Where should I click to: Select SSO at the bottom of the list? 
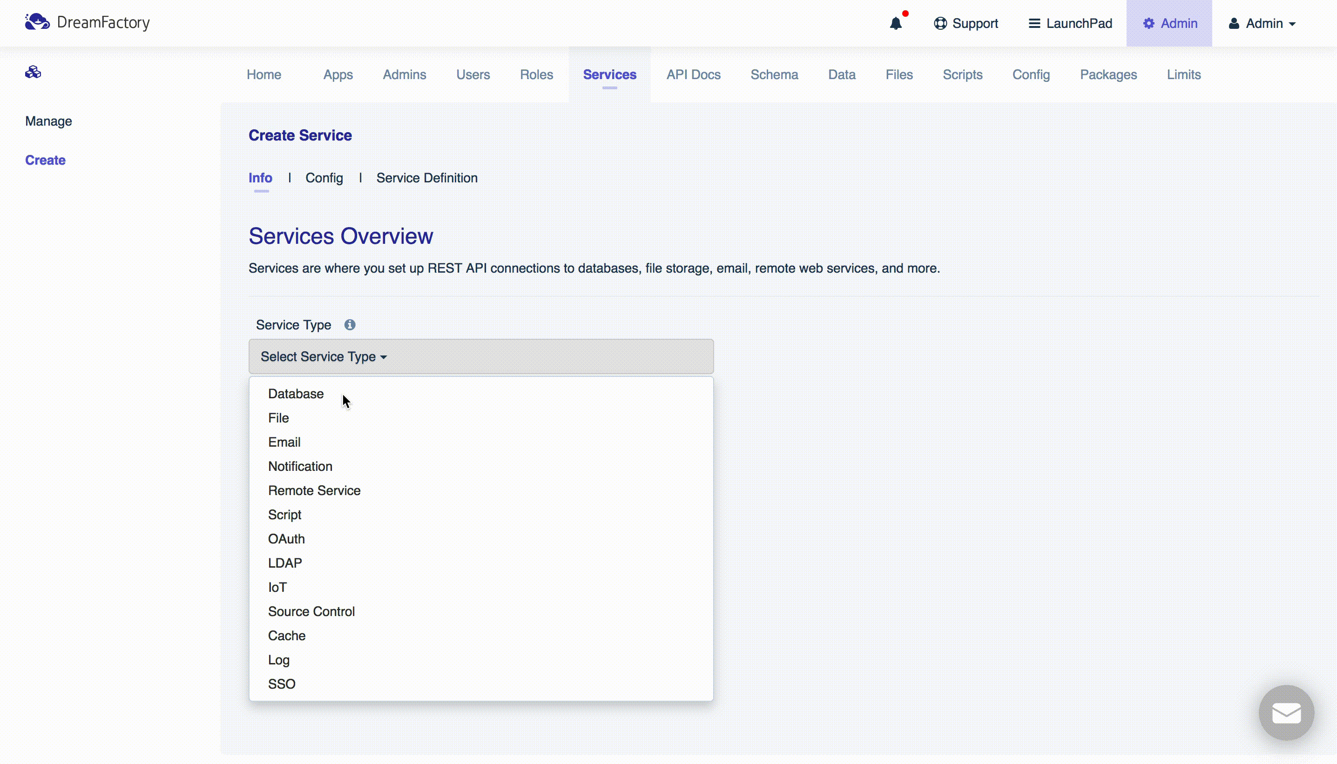[x=281, y=684]
